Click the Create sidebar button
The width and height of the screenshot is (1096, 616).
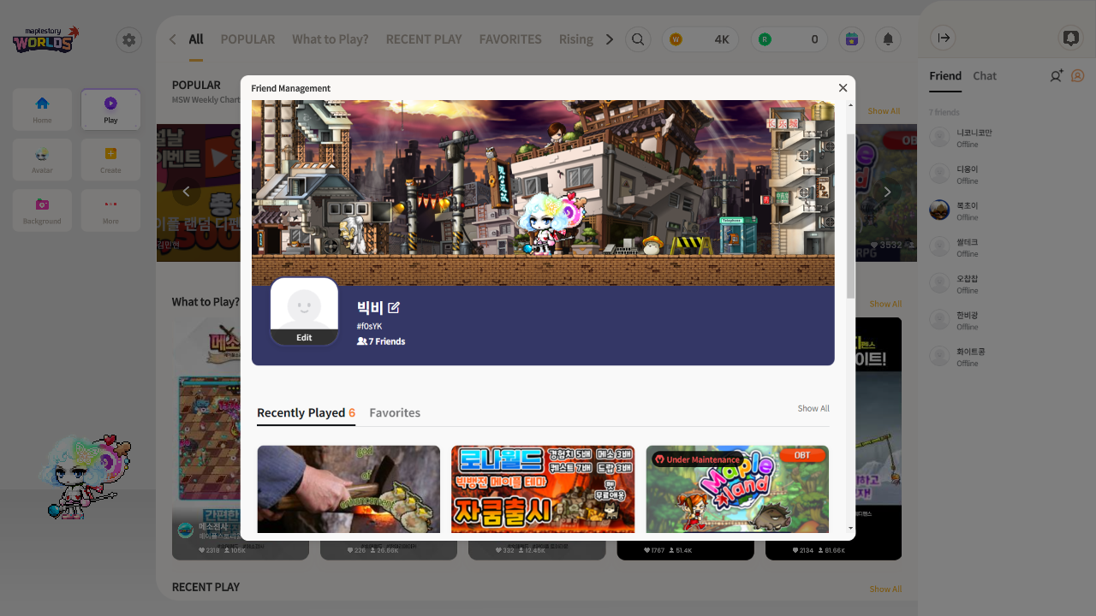[110, 160]
